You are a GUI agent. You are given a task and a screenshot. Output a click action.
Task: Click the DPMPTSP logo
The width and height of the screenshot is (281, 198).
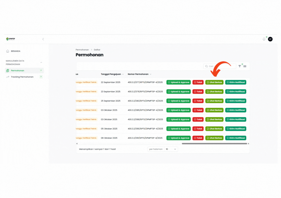pos(11,39)
